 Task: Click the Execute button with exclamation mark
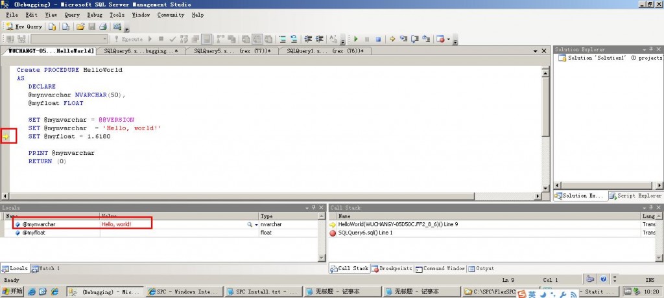click(x=129, y=39)
